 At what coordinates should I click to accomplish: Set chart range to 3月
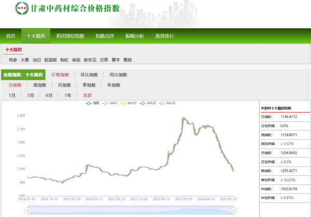pos(31,96)
